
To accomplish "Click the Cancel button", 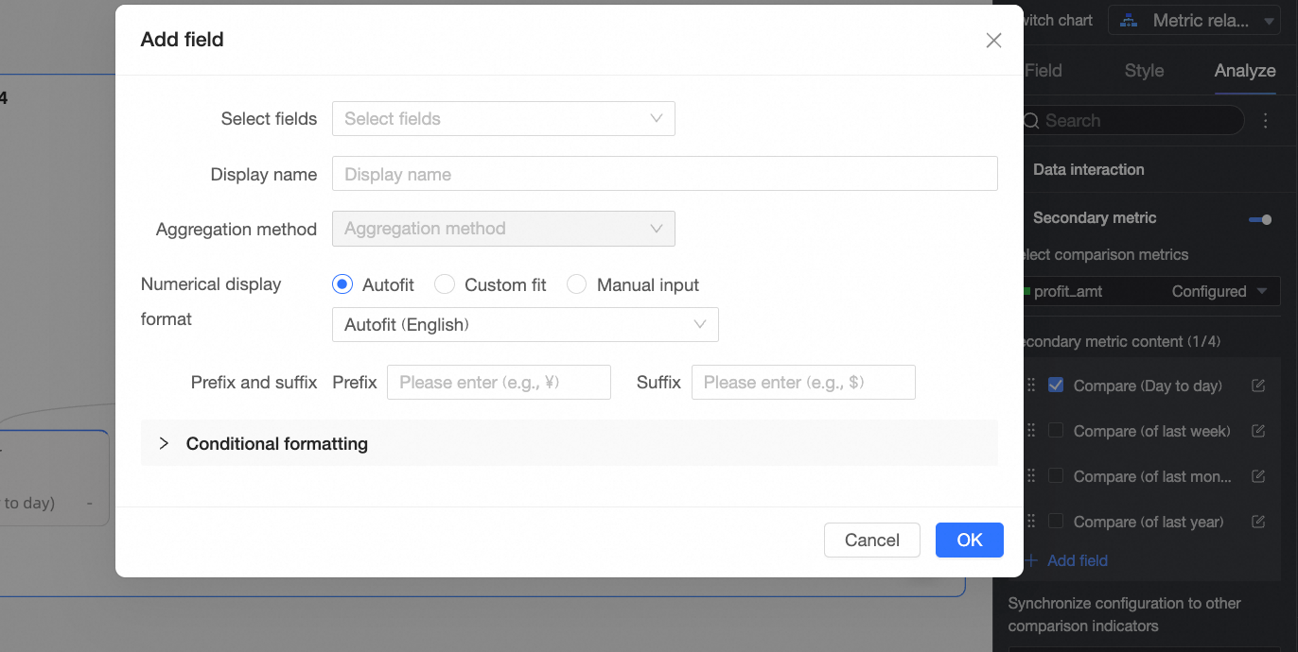I will point(871,540).
